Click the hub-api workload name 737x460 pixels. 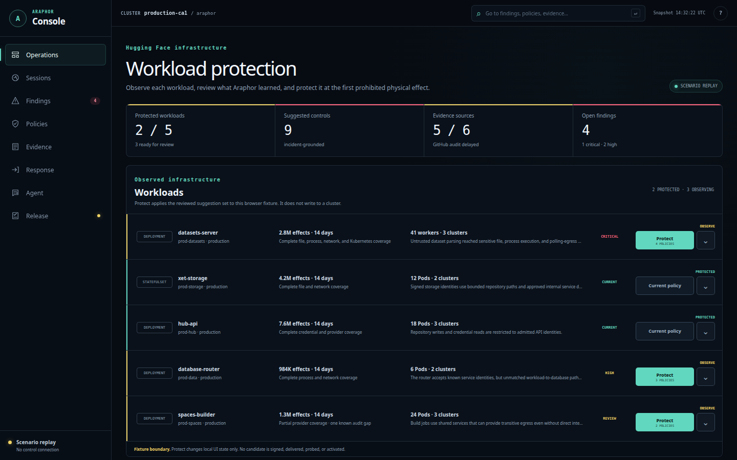click(x=188, y=324)
